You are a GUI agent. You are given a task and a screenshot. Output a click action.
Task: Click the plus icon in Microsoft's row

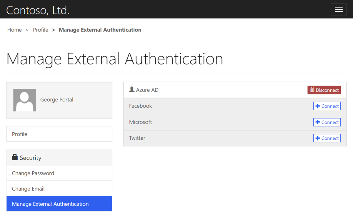(x=318, y=122)
